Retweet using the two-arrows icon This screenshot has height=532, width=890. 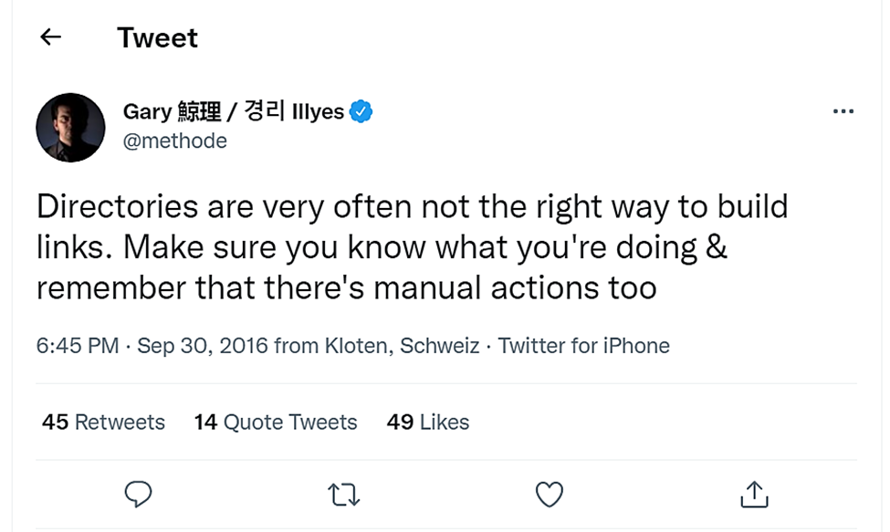point(344,495)
